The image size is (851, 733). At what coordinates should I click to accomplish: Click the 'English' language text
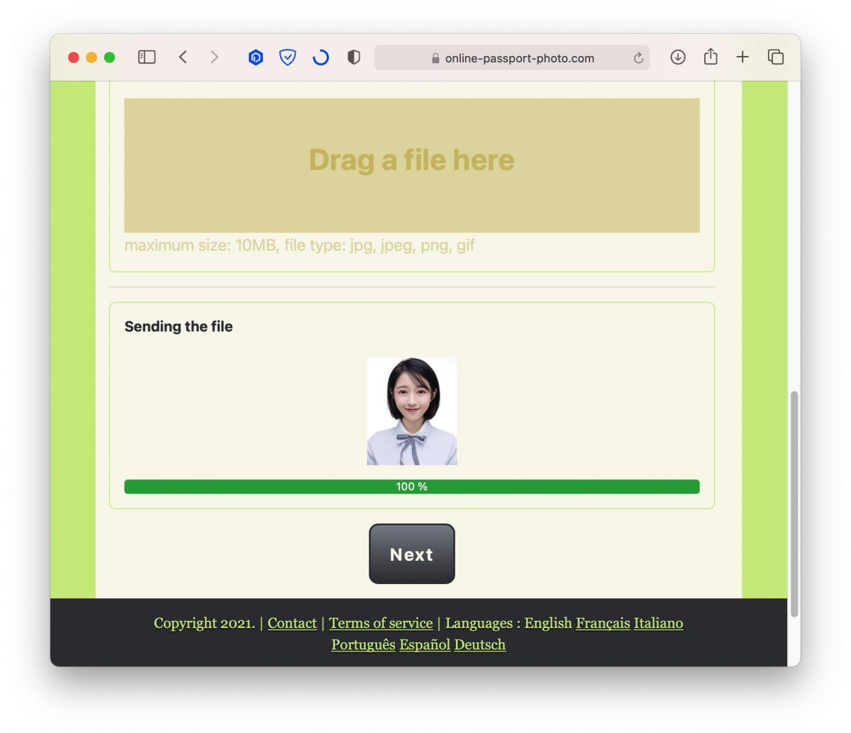click(x=548, y=623)
